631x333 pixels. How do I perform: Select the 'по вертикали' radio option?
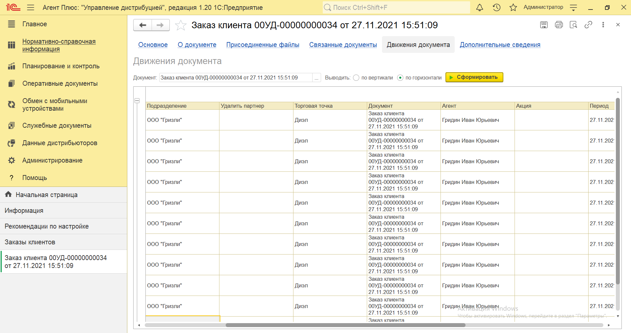coord(356,78)
